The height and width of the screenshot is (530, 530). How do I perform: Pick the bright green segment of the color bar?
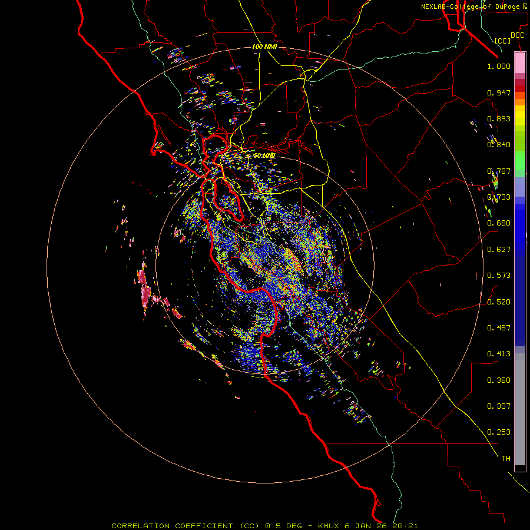point(520,161)
